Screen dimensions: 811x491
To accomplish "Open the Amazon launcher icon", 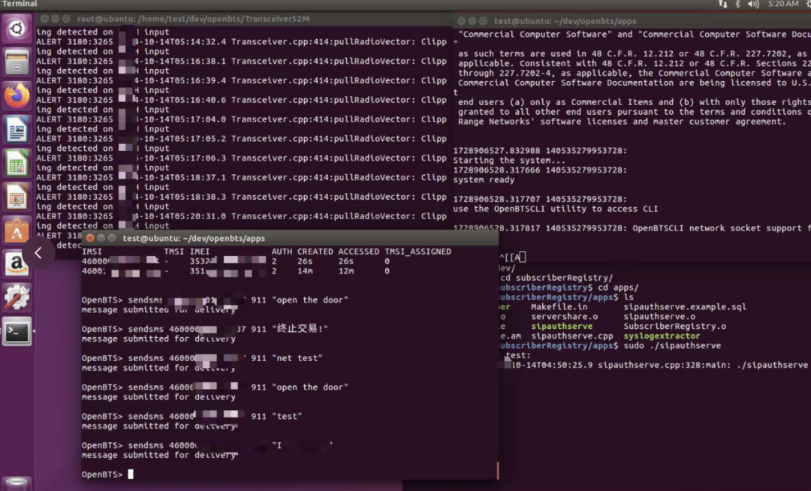I will click(17, 264).
